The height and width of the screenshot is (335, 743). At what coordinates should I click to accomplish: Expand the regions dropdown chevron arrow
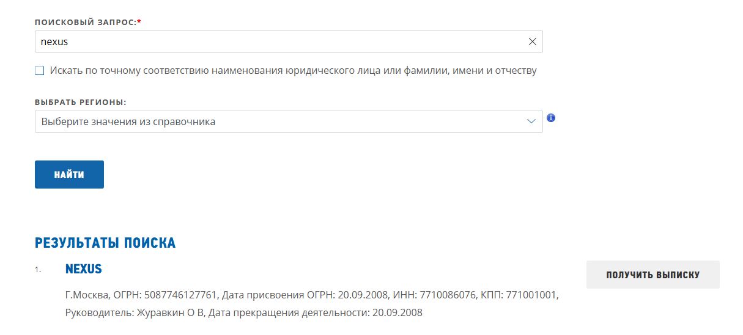(531, 121)
